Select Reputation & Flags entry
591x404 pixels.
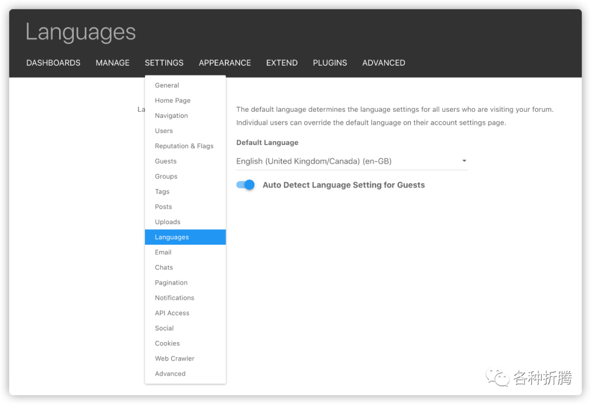(x=186, y=146)
